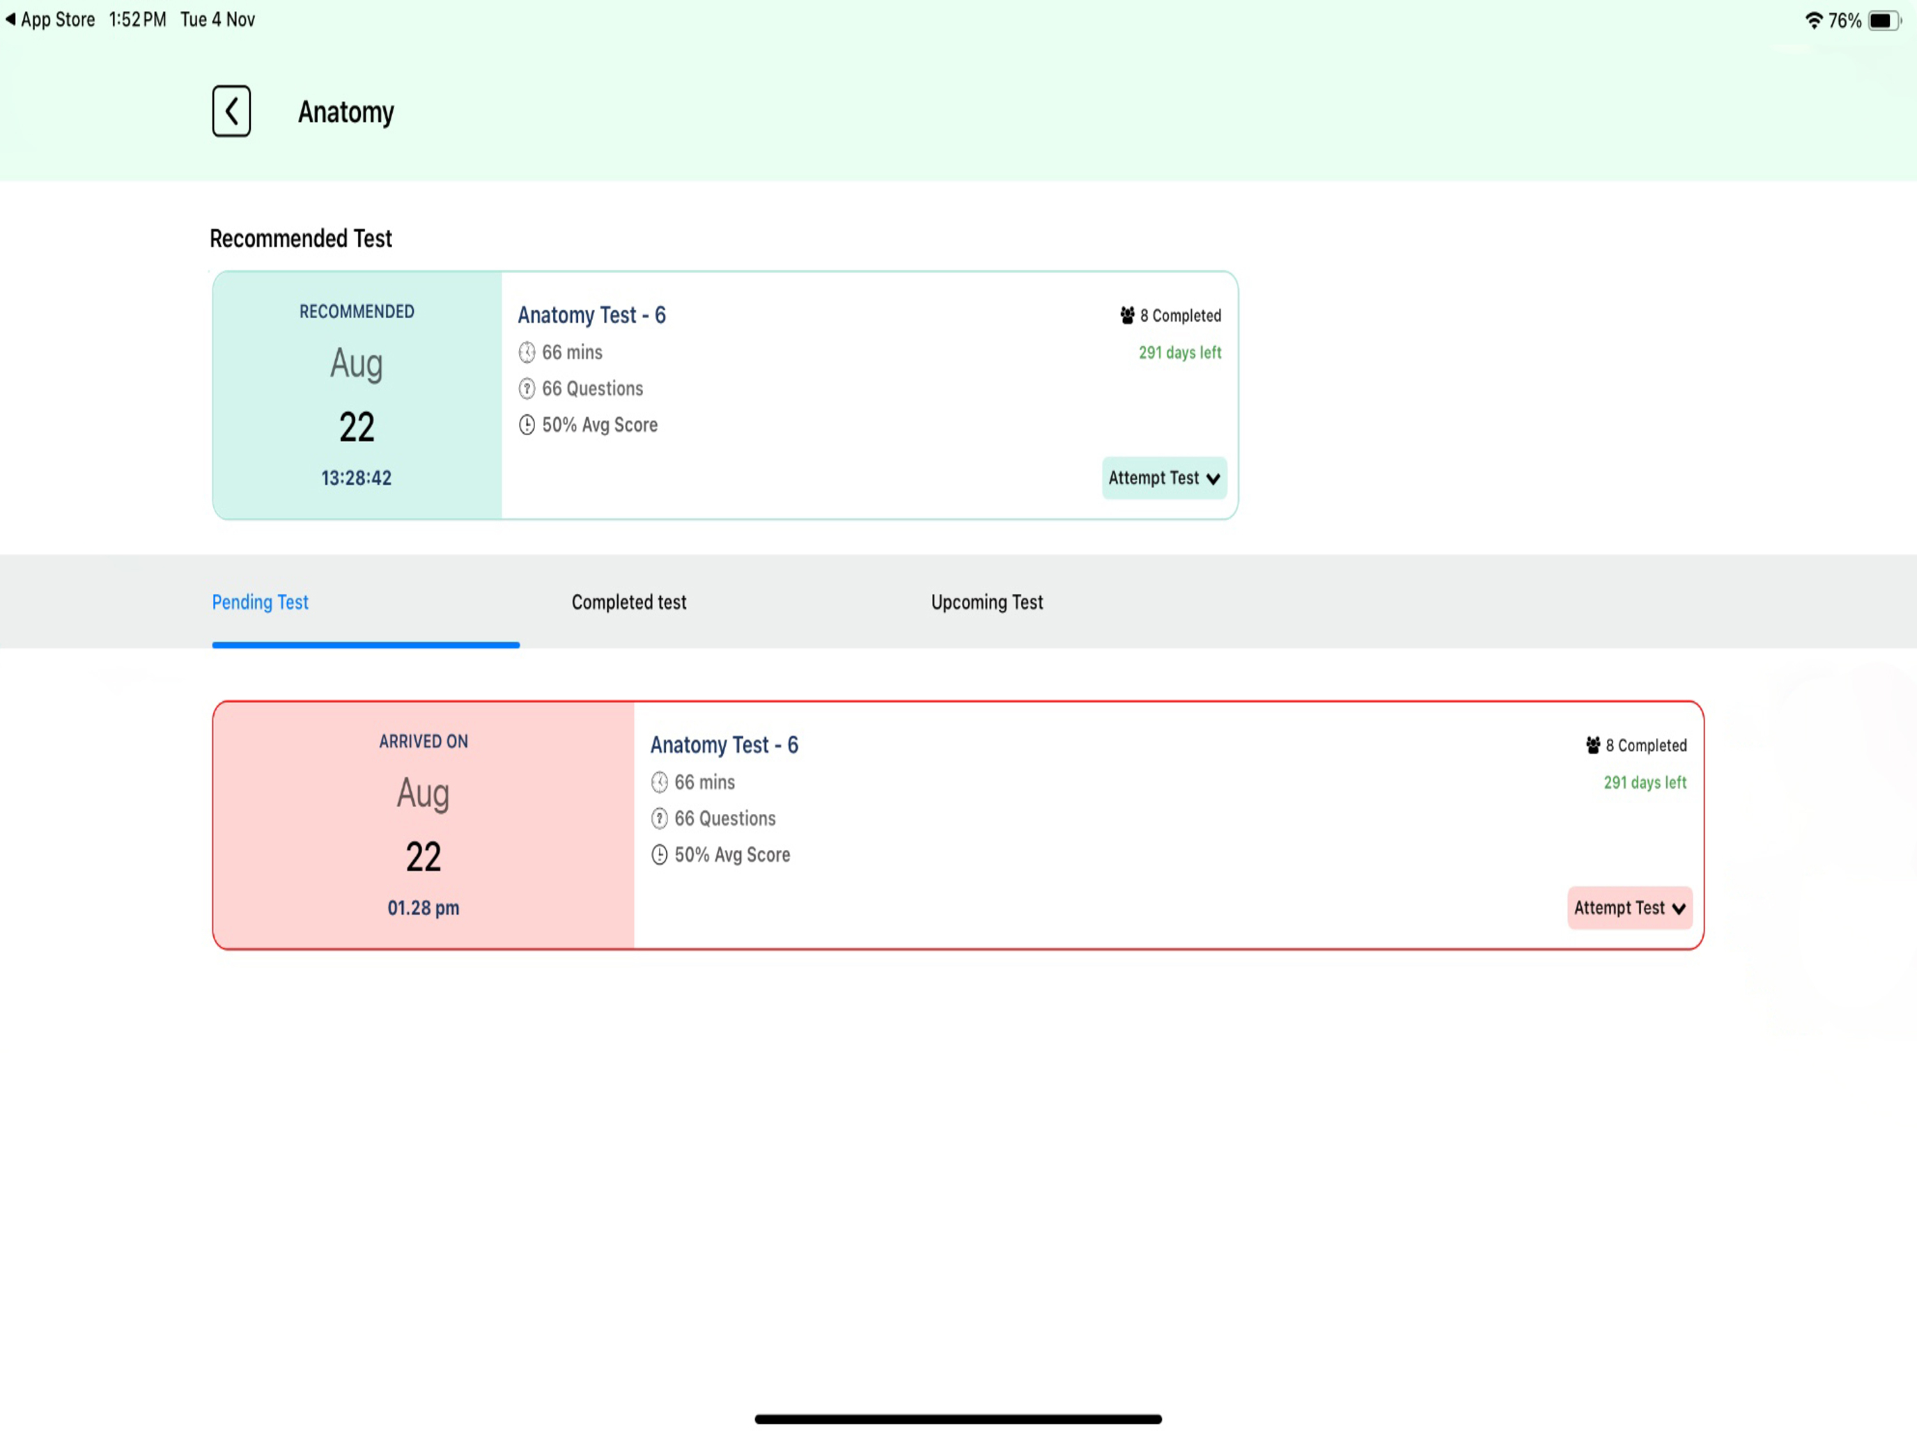Click the 76% battery percentage
This screenshot has height=1437, width=1917.
click(1844, 20)
